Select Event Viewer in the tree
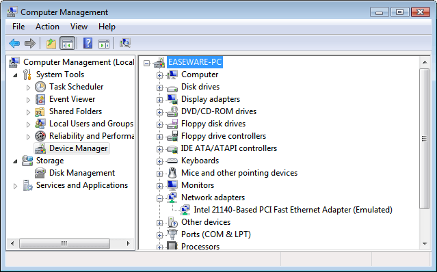Screen dimensions: 437x272 point(72,99)
